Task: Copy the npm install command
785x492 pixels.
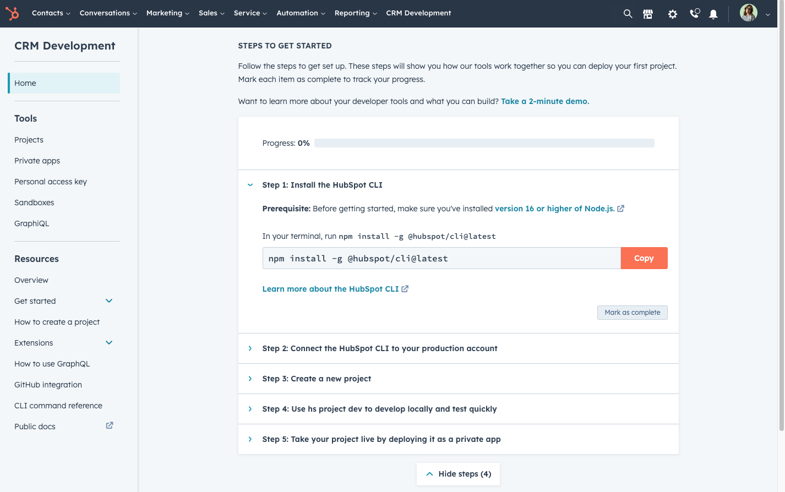Action: coord(644,258)
